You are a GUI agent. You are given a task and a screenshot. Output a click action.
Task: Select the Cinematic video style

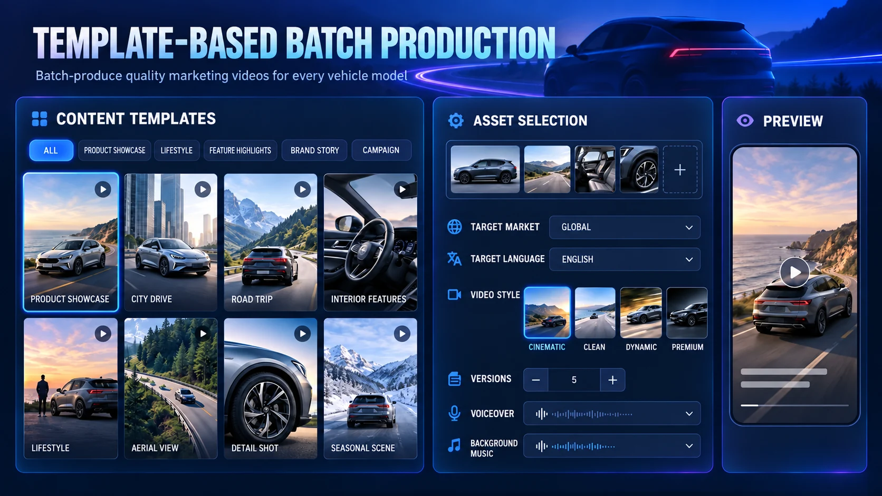click(547, 313)
